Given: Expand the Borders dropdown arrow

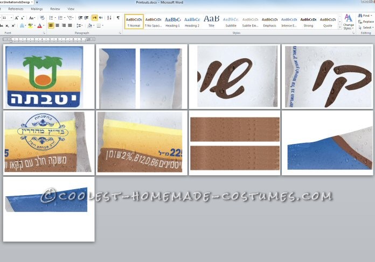Looking at the screenshot, I should coord(102,25).
